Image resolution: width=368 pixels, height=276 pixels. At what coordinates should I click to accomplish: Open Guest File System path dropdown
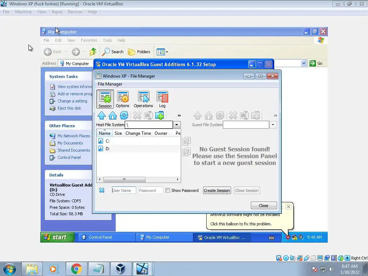[x=273, y=125]
